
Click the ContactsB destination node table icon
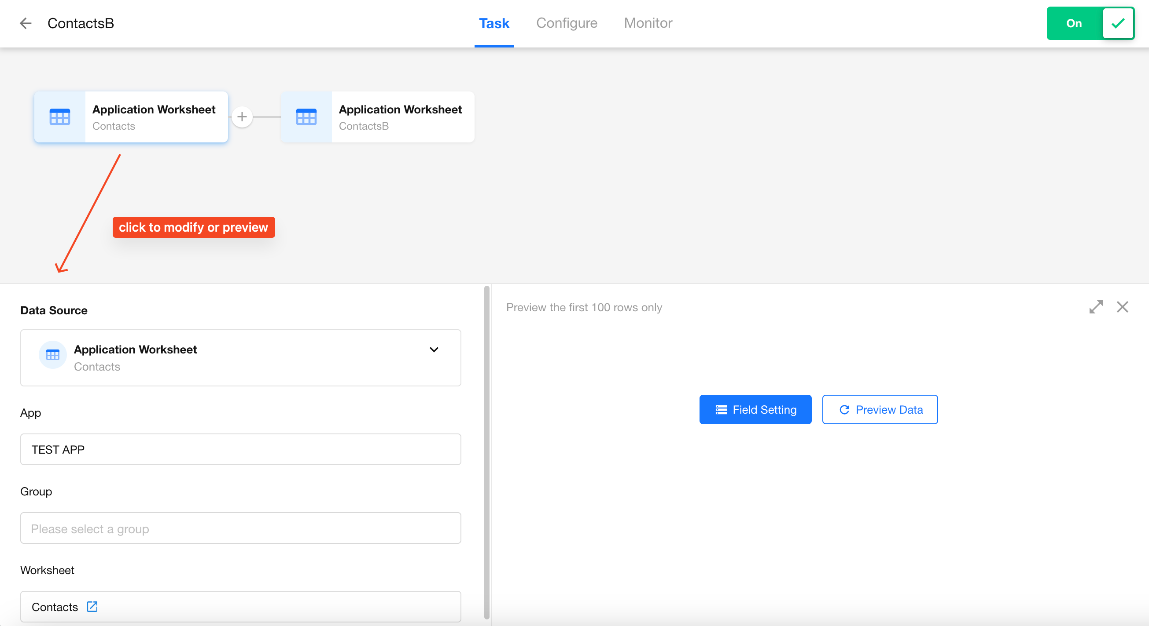coord(306,117)
